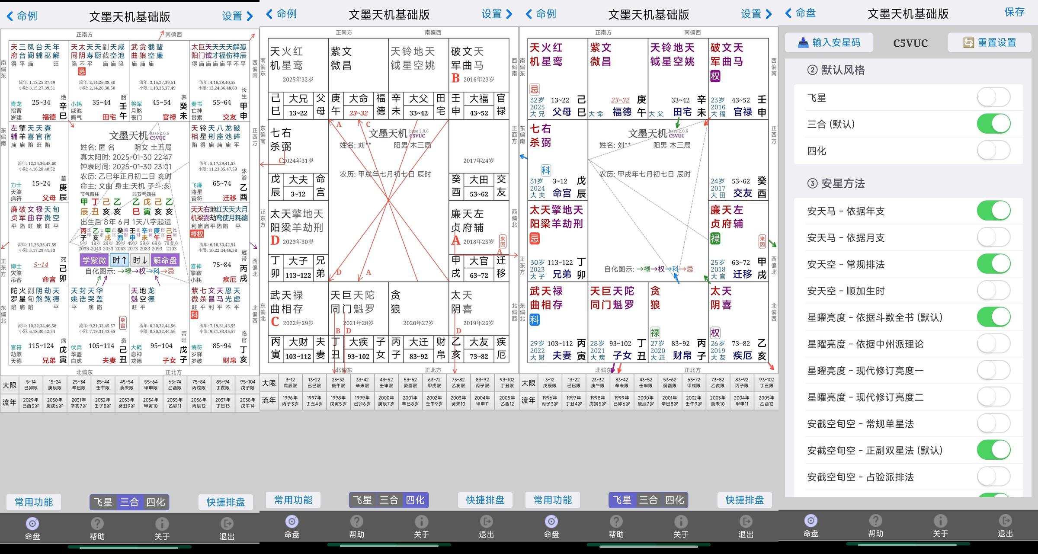
Task: Tap 命盘 tab icon in leftmost screen
Action: tap(32, 524)
